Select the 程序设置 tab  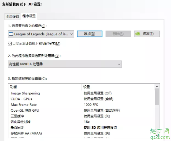pos(29,16)
